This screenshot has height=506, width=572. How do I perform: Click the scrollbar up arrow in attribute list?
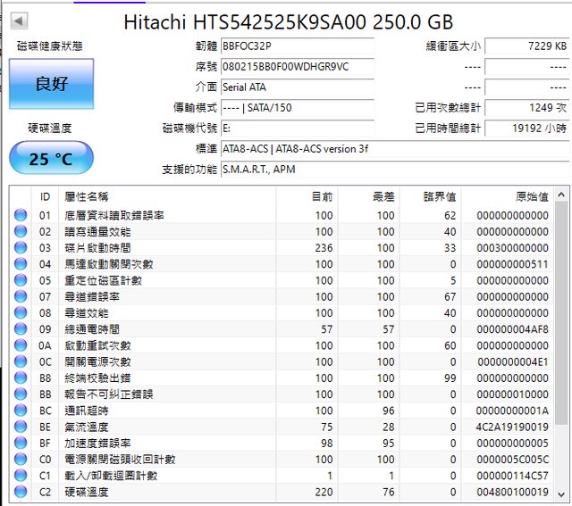562,194
